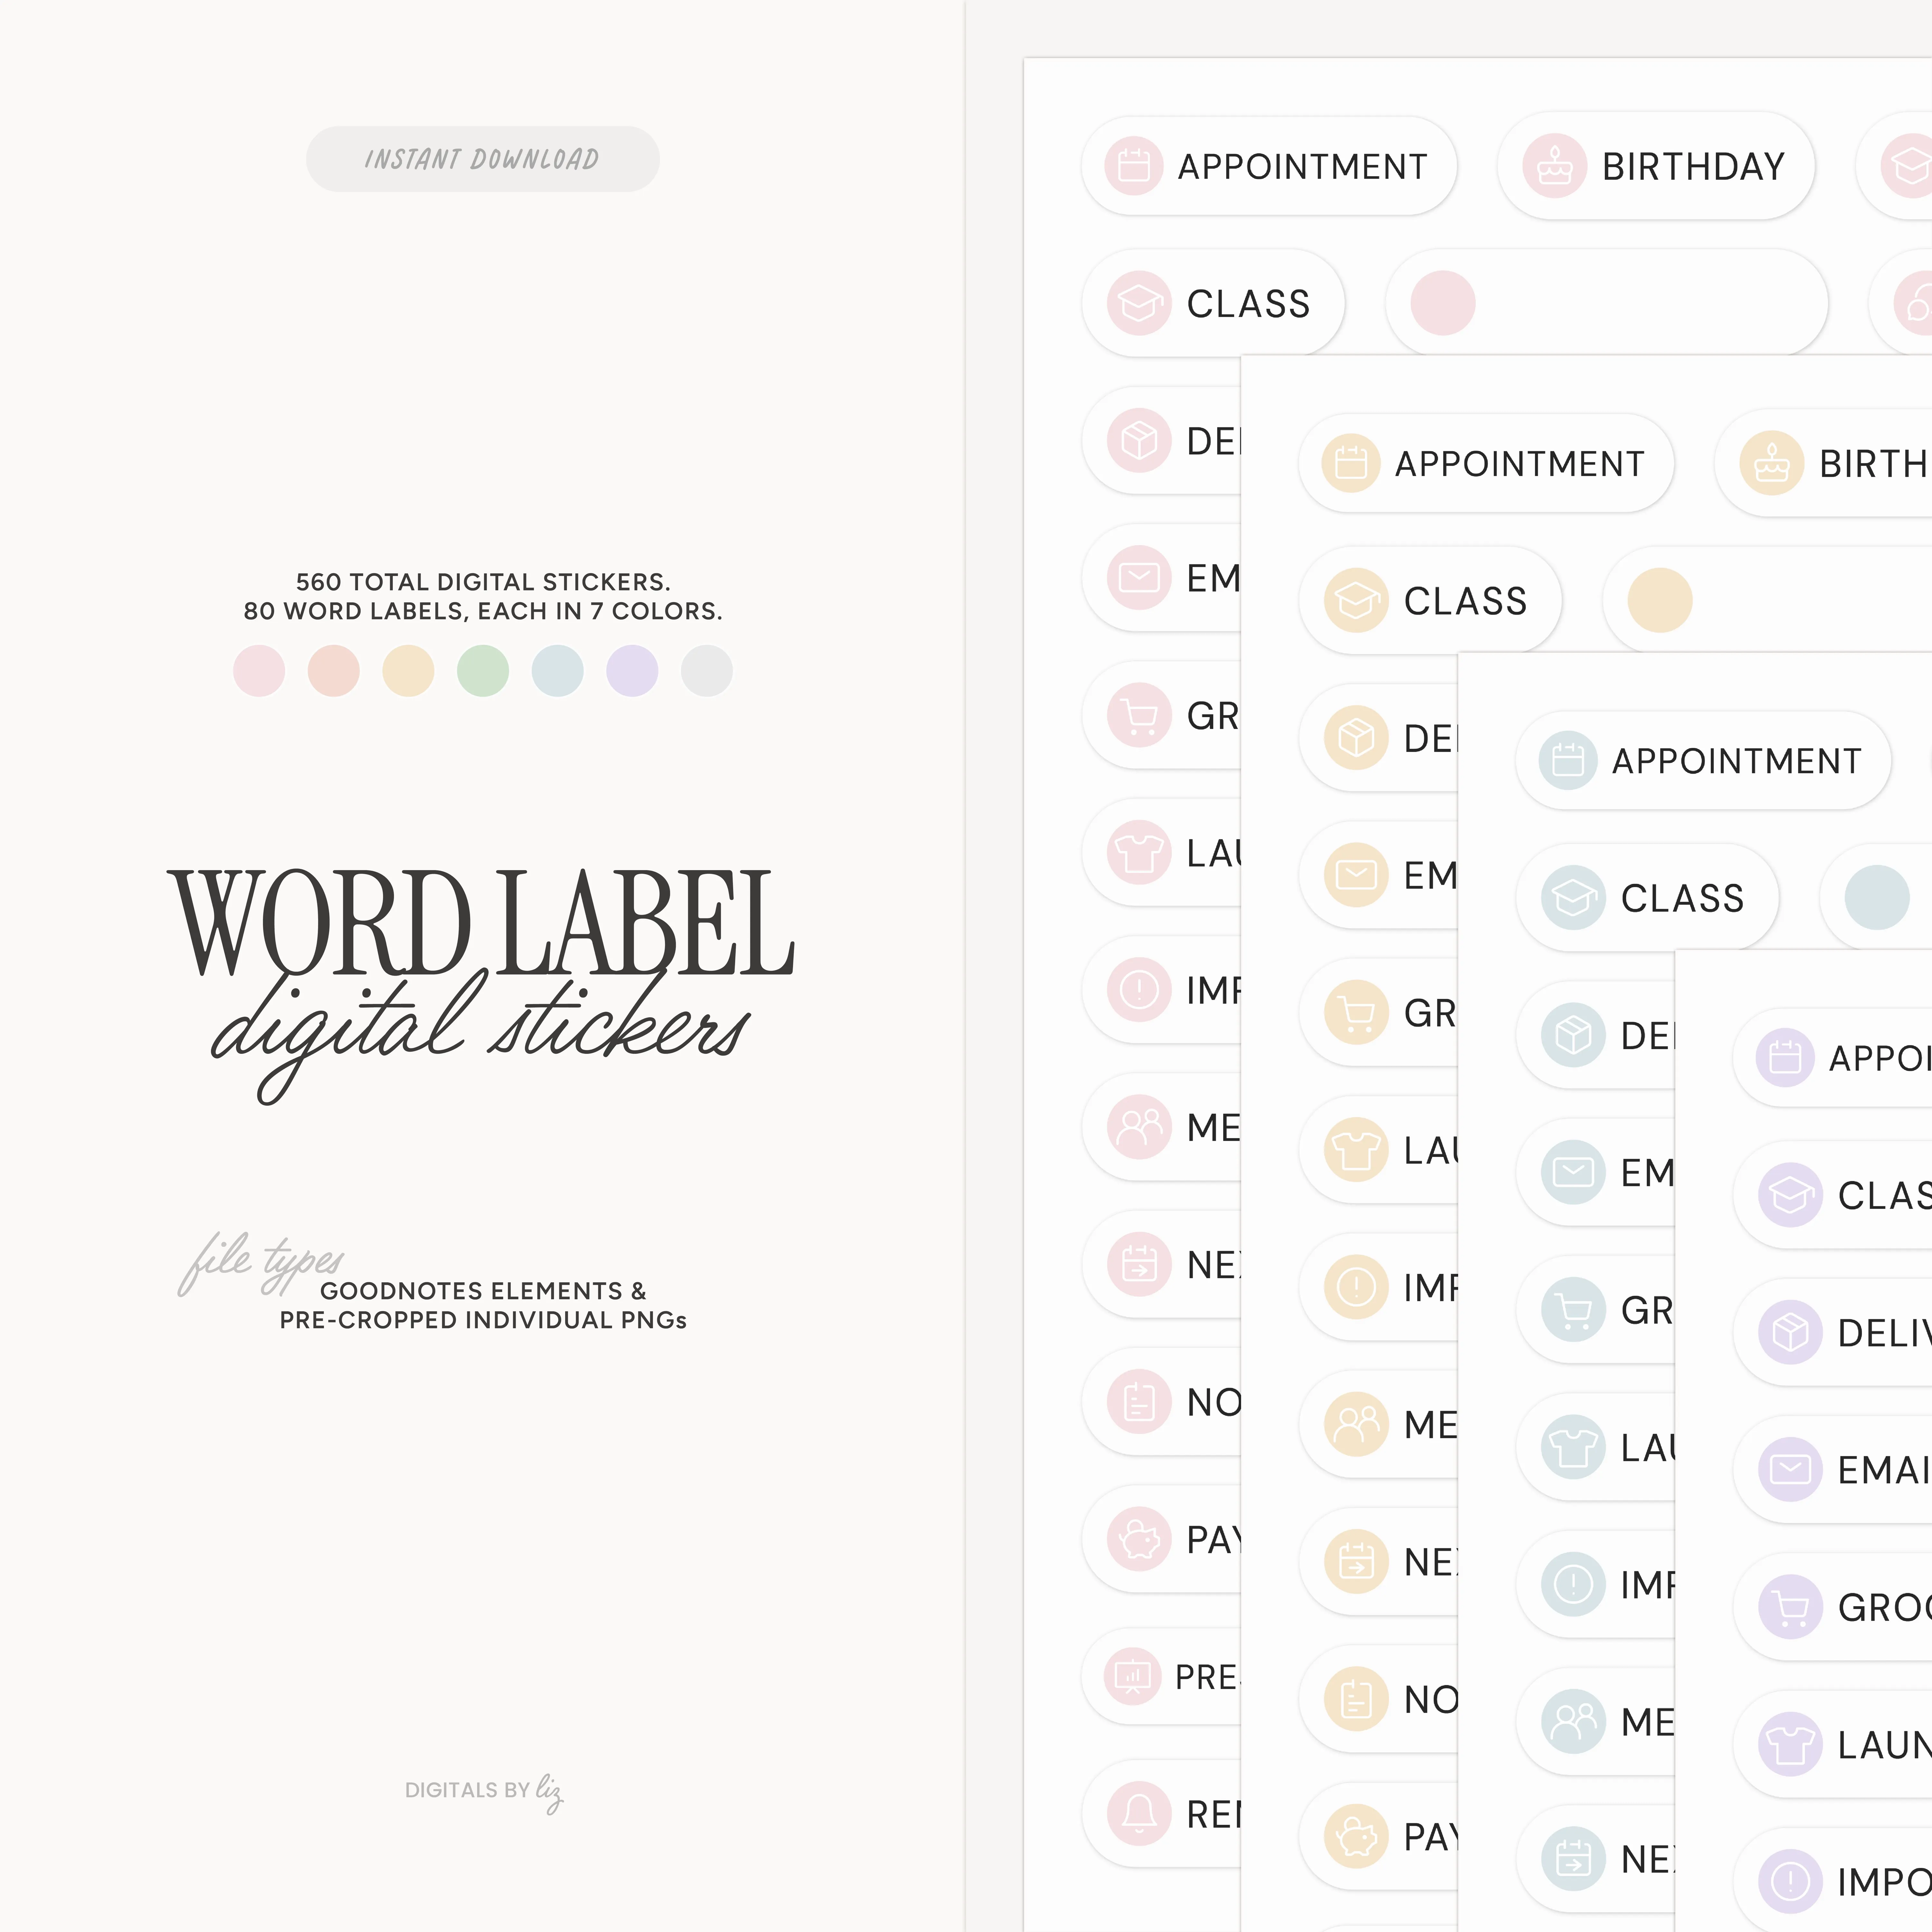
Task: Select the pink CLASS label sticker
Action: [1213, 303]
